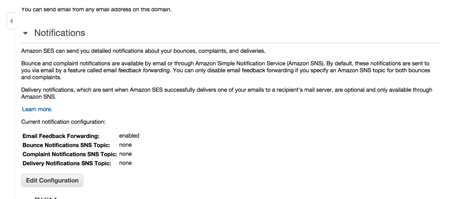Click the 'Delivery notifications, which are sent' paragraph
450x199 pixels.
[226, 90]
